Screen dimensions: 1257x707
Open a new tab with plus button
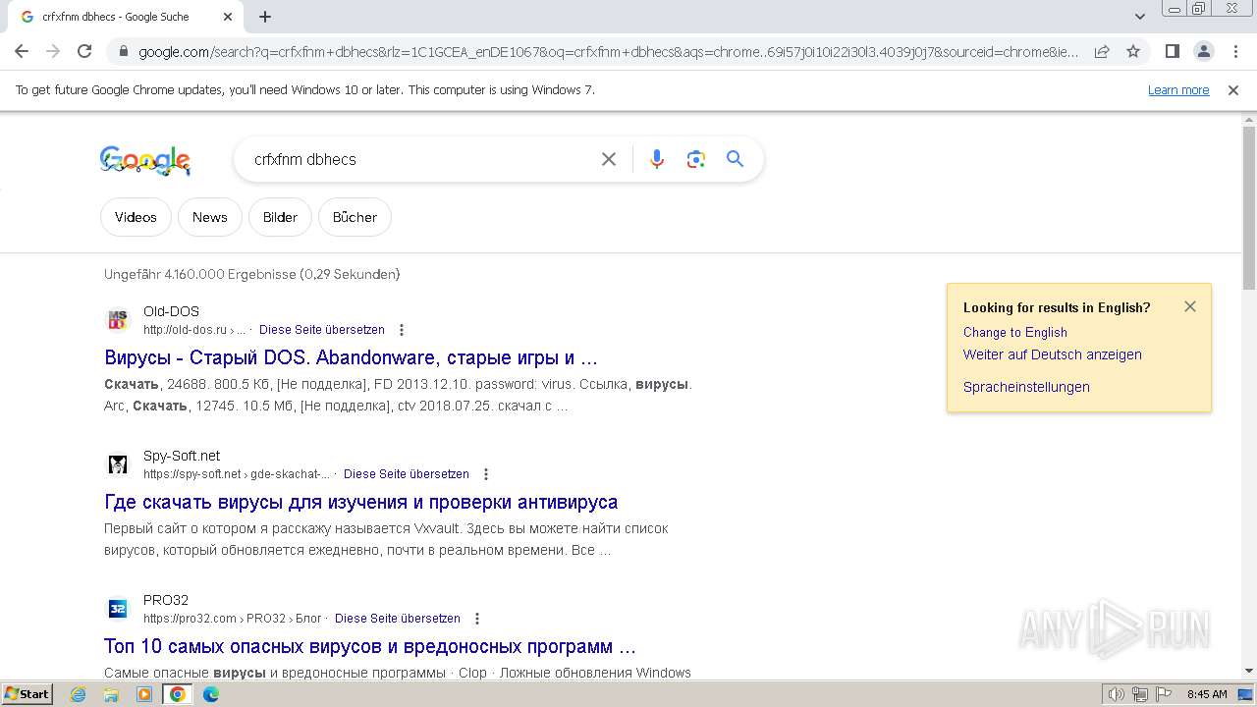265,17
